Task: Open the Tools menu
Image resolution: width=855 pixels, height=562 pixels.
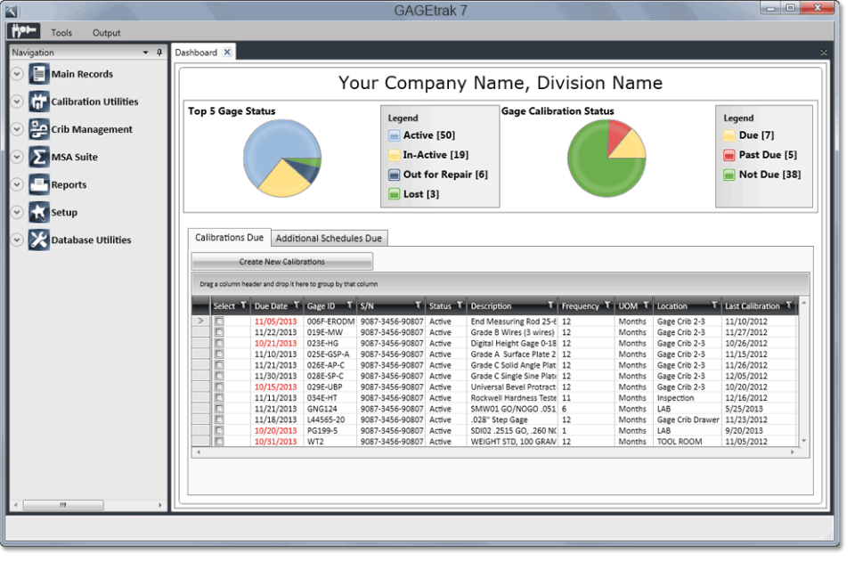Action: click(61, 32)
